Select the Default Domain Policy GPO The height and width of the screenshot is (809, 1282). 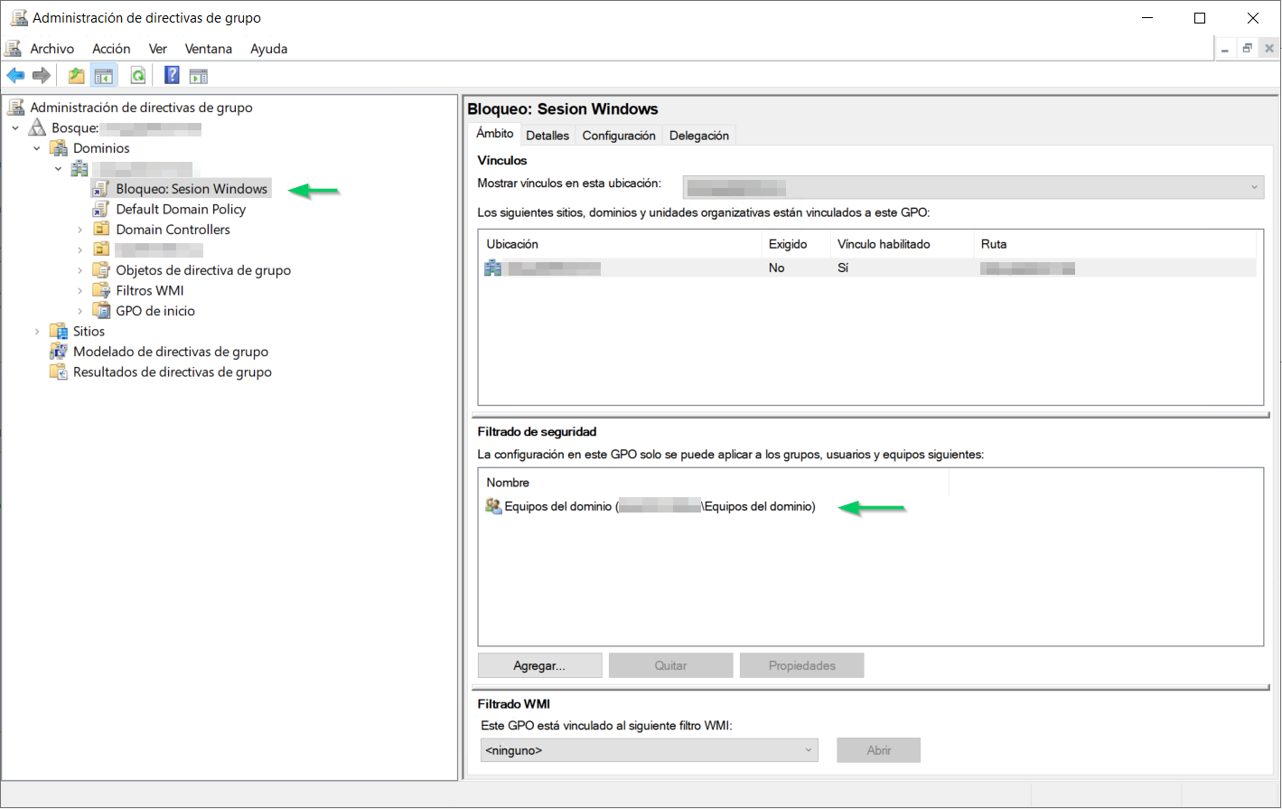(181, 209)
